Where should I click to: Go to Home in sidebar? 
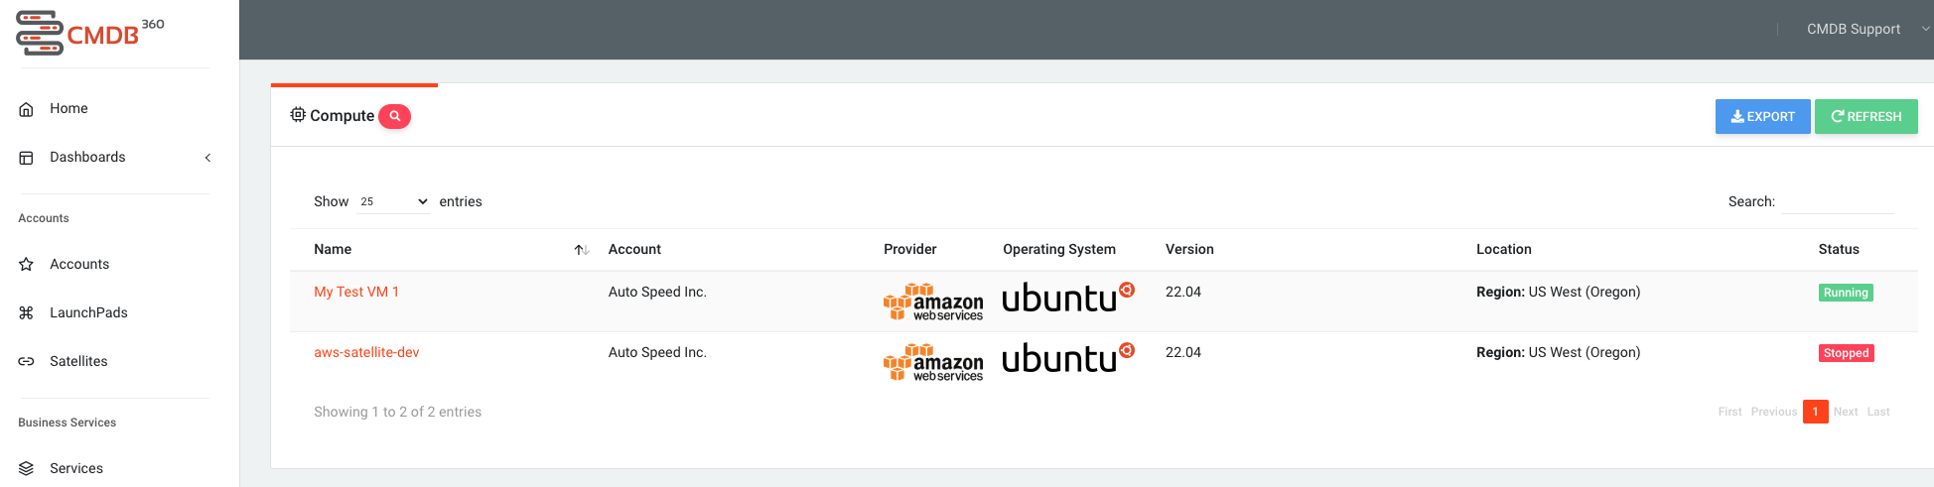pos(69,108)
